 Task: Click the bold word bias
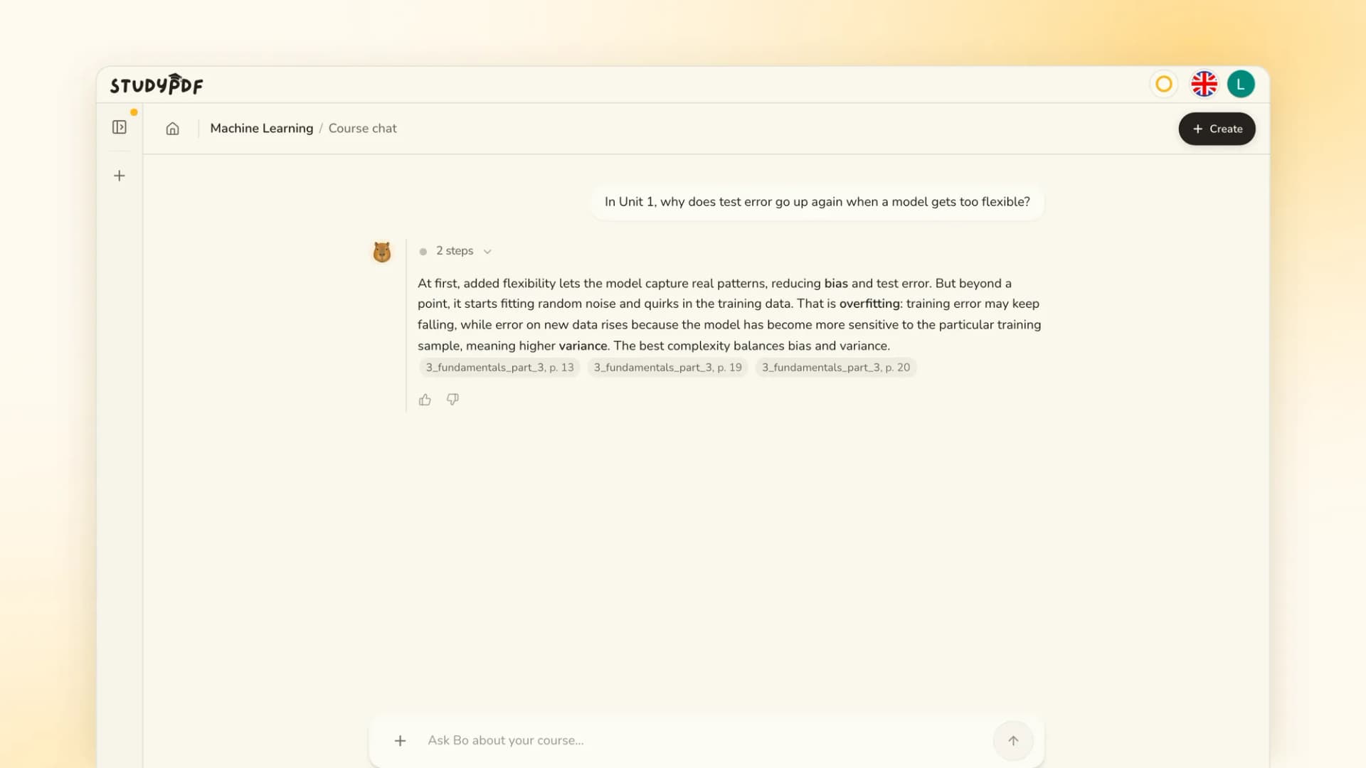click(x=836, y=284)
